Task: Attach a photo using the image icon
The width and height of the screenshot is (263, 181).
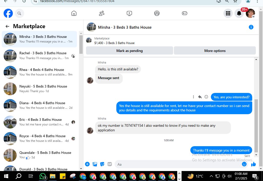Action: [x=95, y=164]
